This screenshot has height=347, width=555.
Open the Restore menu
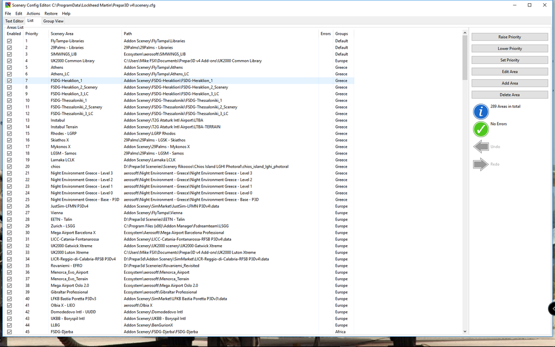51,14
